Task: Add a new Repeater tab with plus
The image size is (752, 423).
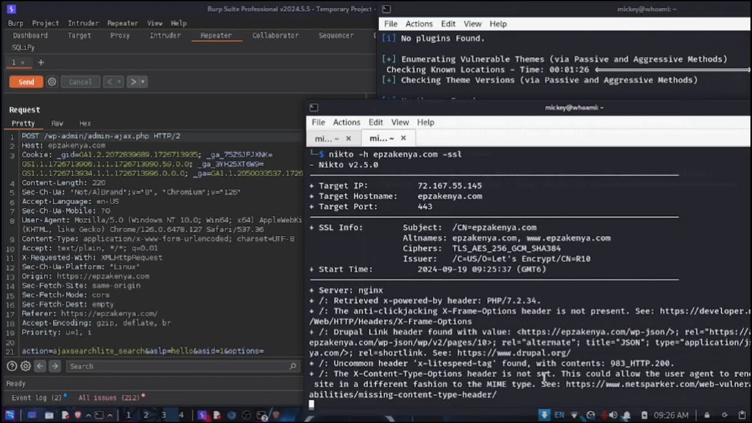Action: point(41,62)
